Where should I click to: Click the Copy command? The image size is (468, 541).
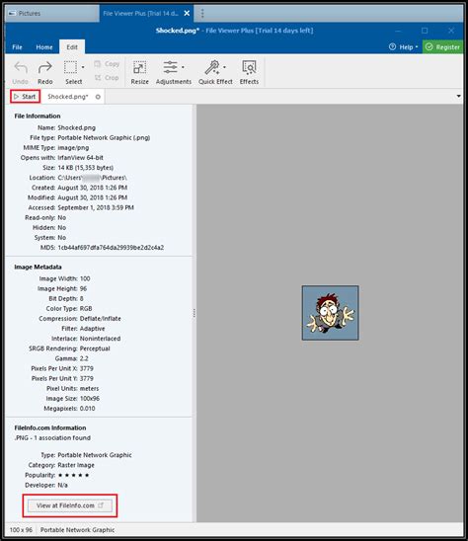(x=107, y=64)
